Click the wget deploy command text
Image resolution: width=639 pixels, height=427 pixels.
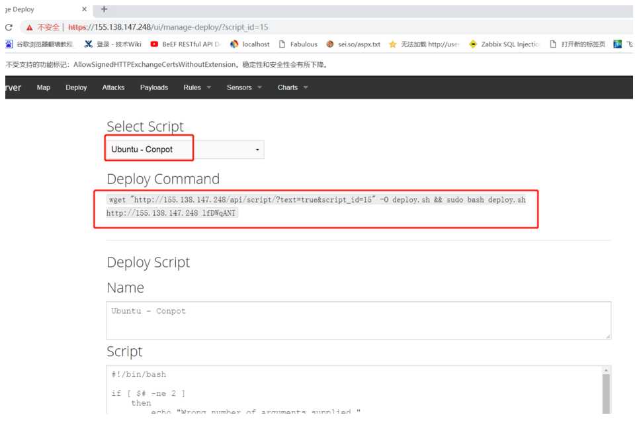point(316,207)
